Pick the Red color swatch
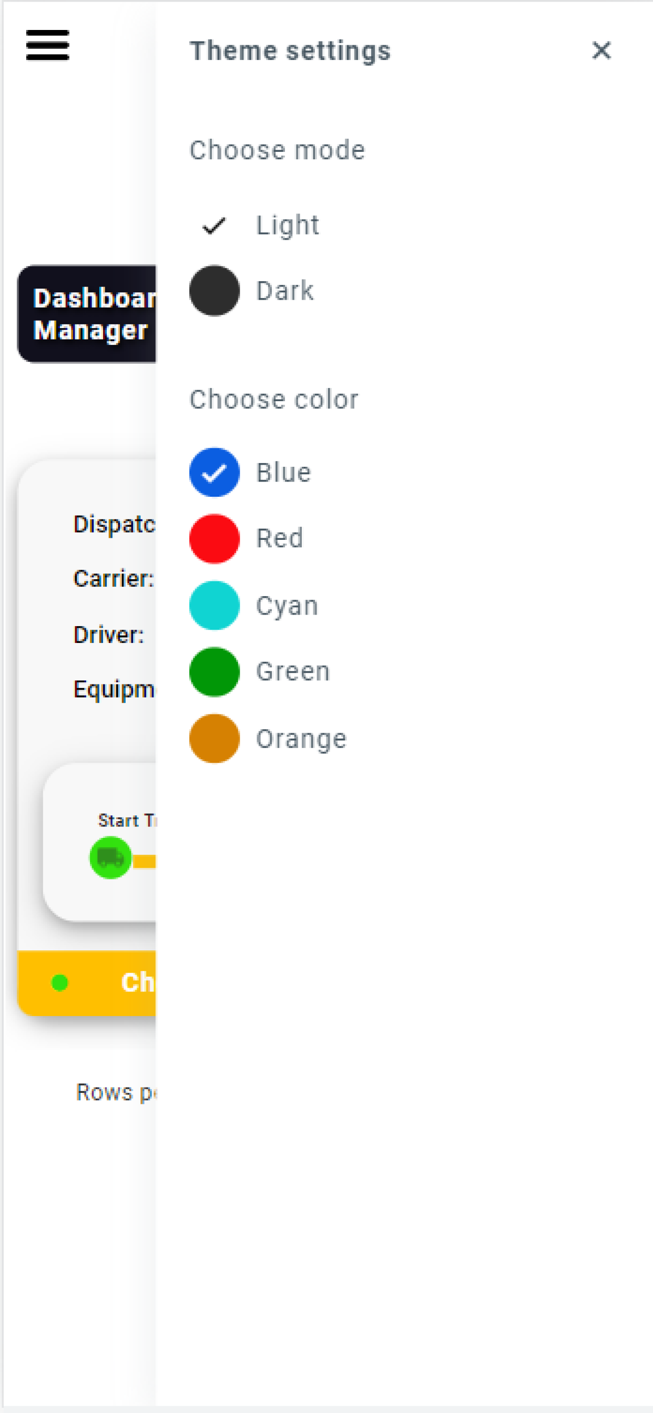Image resolution: width=653 pixels, height=1413 pixels. click(214, 539)
